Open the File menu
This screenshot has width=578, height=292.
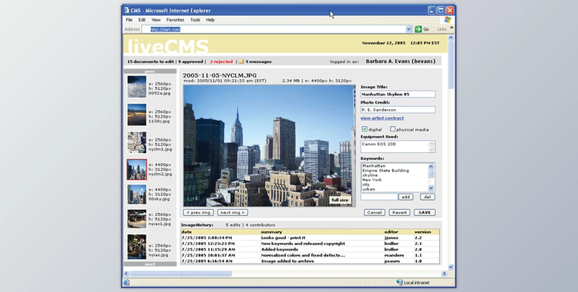(129, 20)
